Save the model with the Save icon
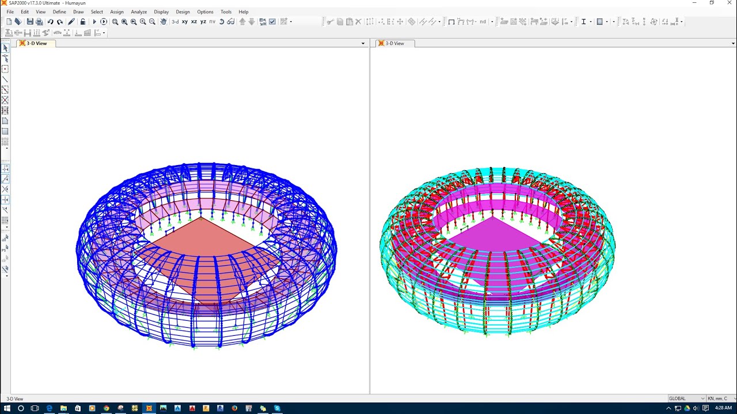 coord(29,21)
